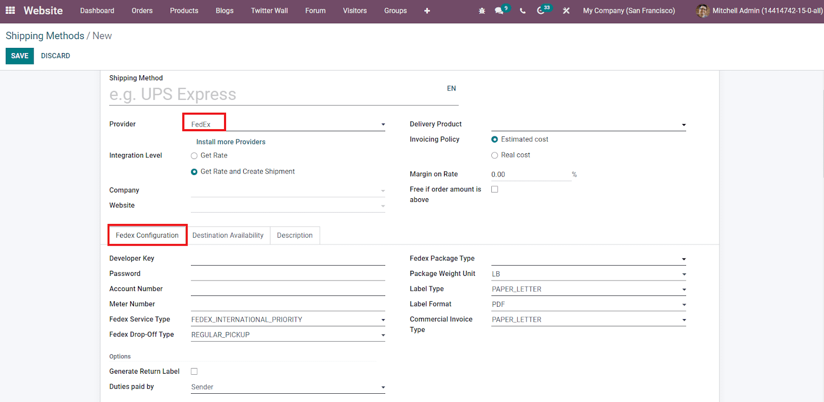The image size is (824, 402).
Task: Click the EN translation button
Action: (x=452, y=89)
